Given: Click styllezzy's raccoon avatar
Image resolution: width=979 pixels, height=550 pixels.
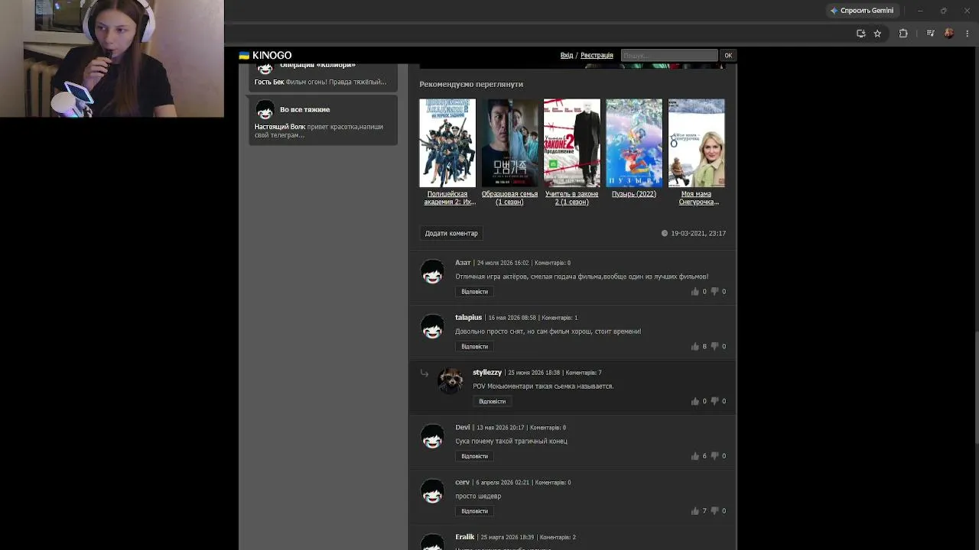Looking at the screenshot, I should coord(450,380).
